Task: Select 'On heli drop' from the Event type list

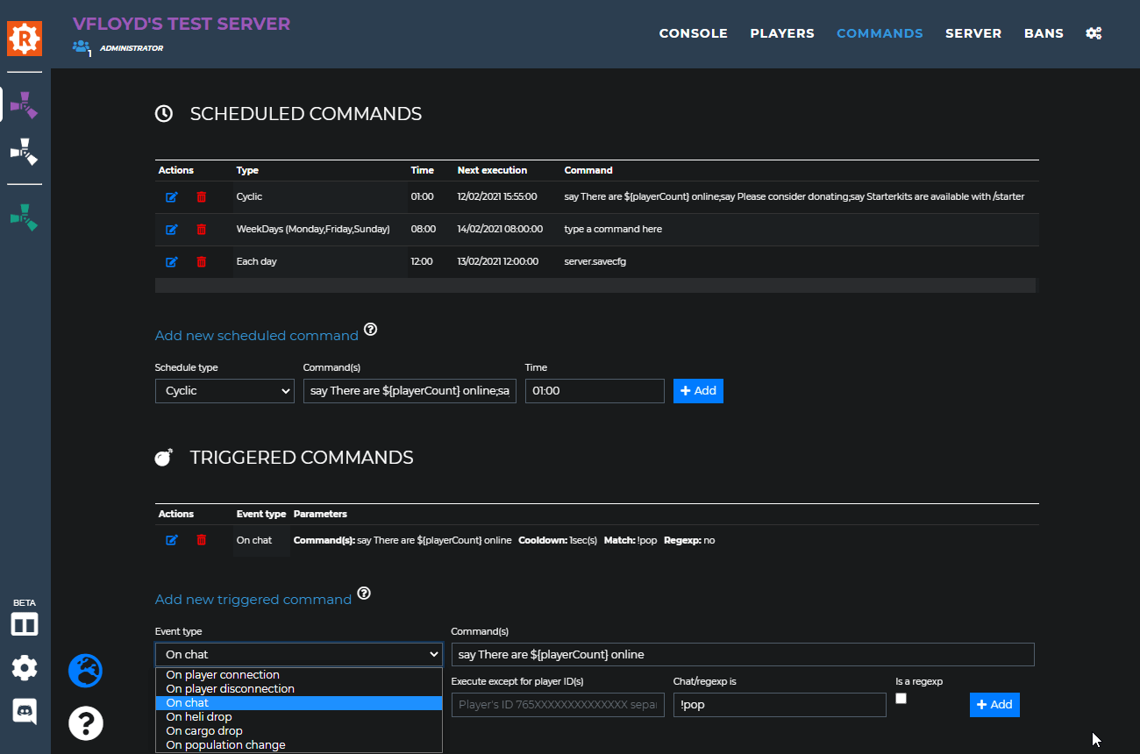Action: tap(299, 716)
